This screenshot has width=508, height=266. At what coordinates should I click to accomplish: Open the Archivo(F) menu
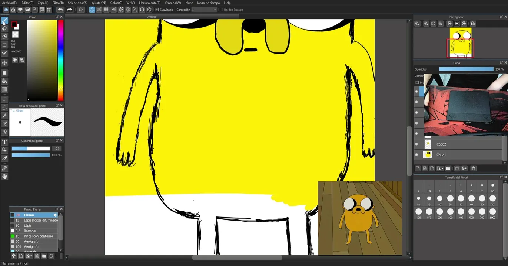point(9,3)
